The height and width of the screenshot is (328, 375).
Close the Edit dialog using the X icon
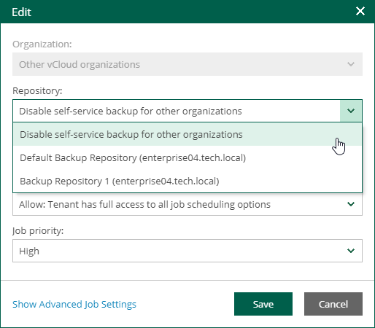tap(360, 11)
